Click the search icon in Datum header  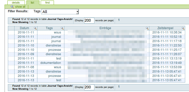35,28
